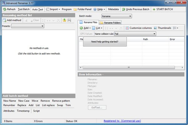Click Add in the Add batch method panel
The width and height of the screenshot is (188, 125).
click(x=31, y=105)
